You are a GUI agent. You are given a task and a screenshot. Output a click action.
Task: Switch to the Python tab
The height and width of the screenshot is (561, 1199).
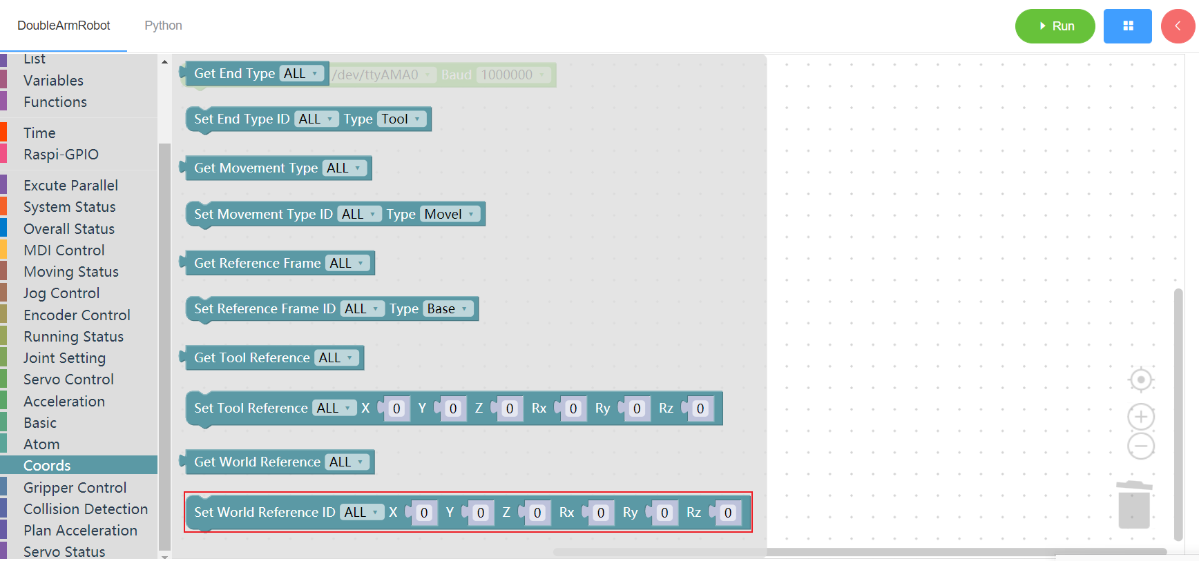(163, 26)
